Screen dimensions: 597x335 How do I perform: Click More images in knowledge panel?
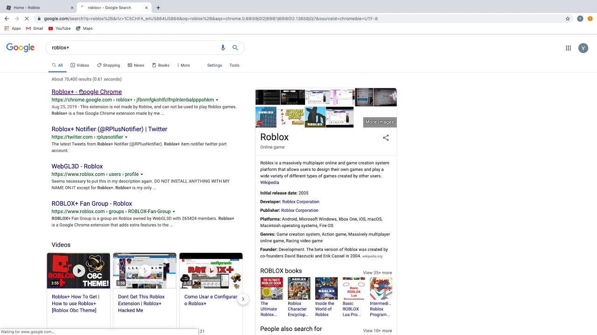(x=380, y=122)
